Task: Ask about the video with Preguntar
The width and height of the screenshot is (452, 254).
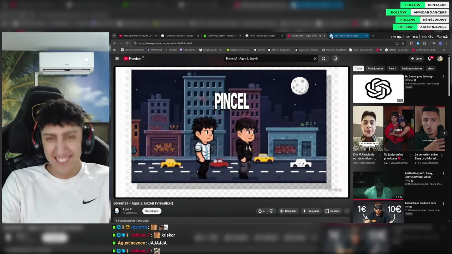Action: [x=311, y=211]
